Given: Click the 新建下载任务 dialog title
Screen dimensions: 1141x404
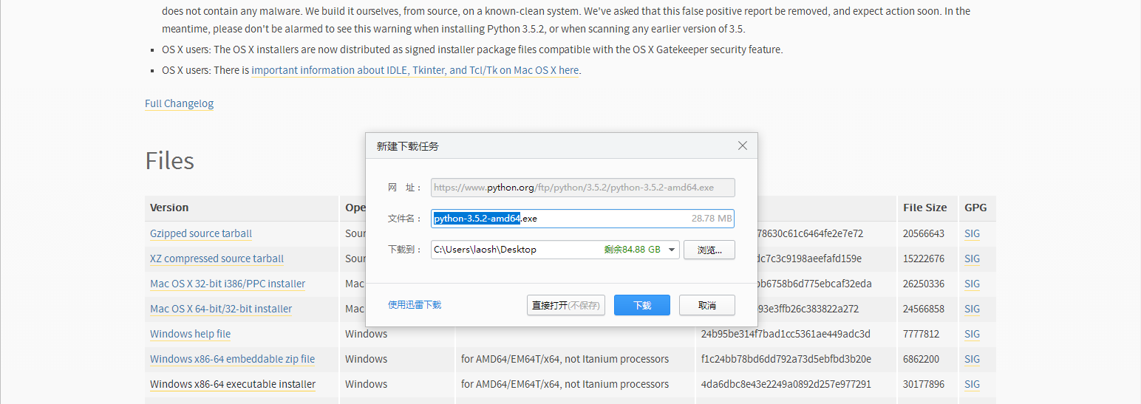Looking at the screenshot, I should [407, 146].
